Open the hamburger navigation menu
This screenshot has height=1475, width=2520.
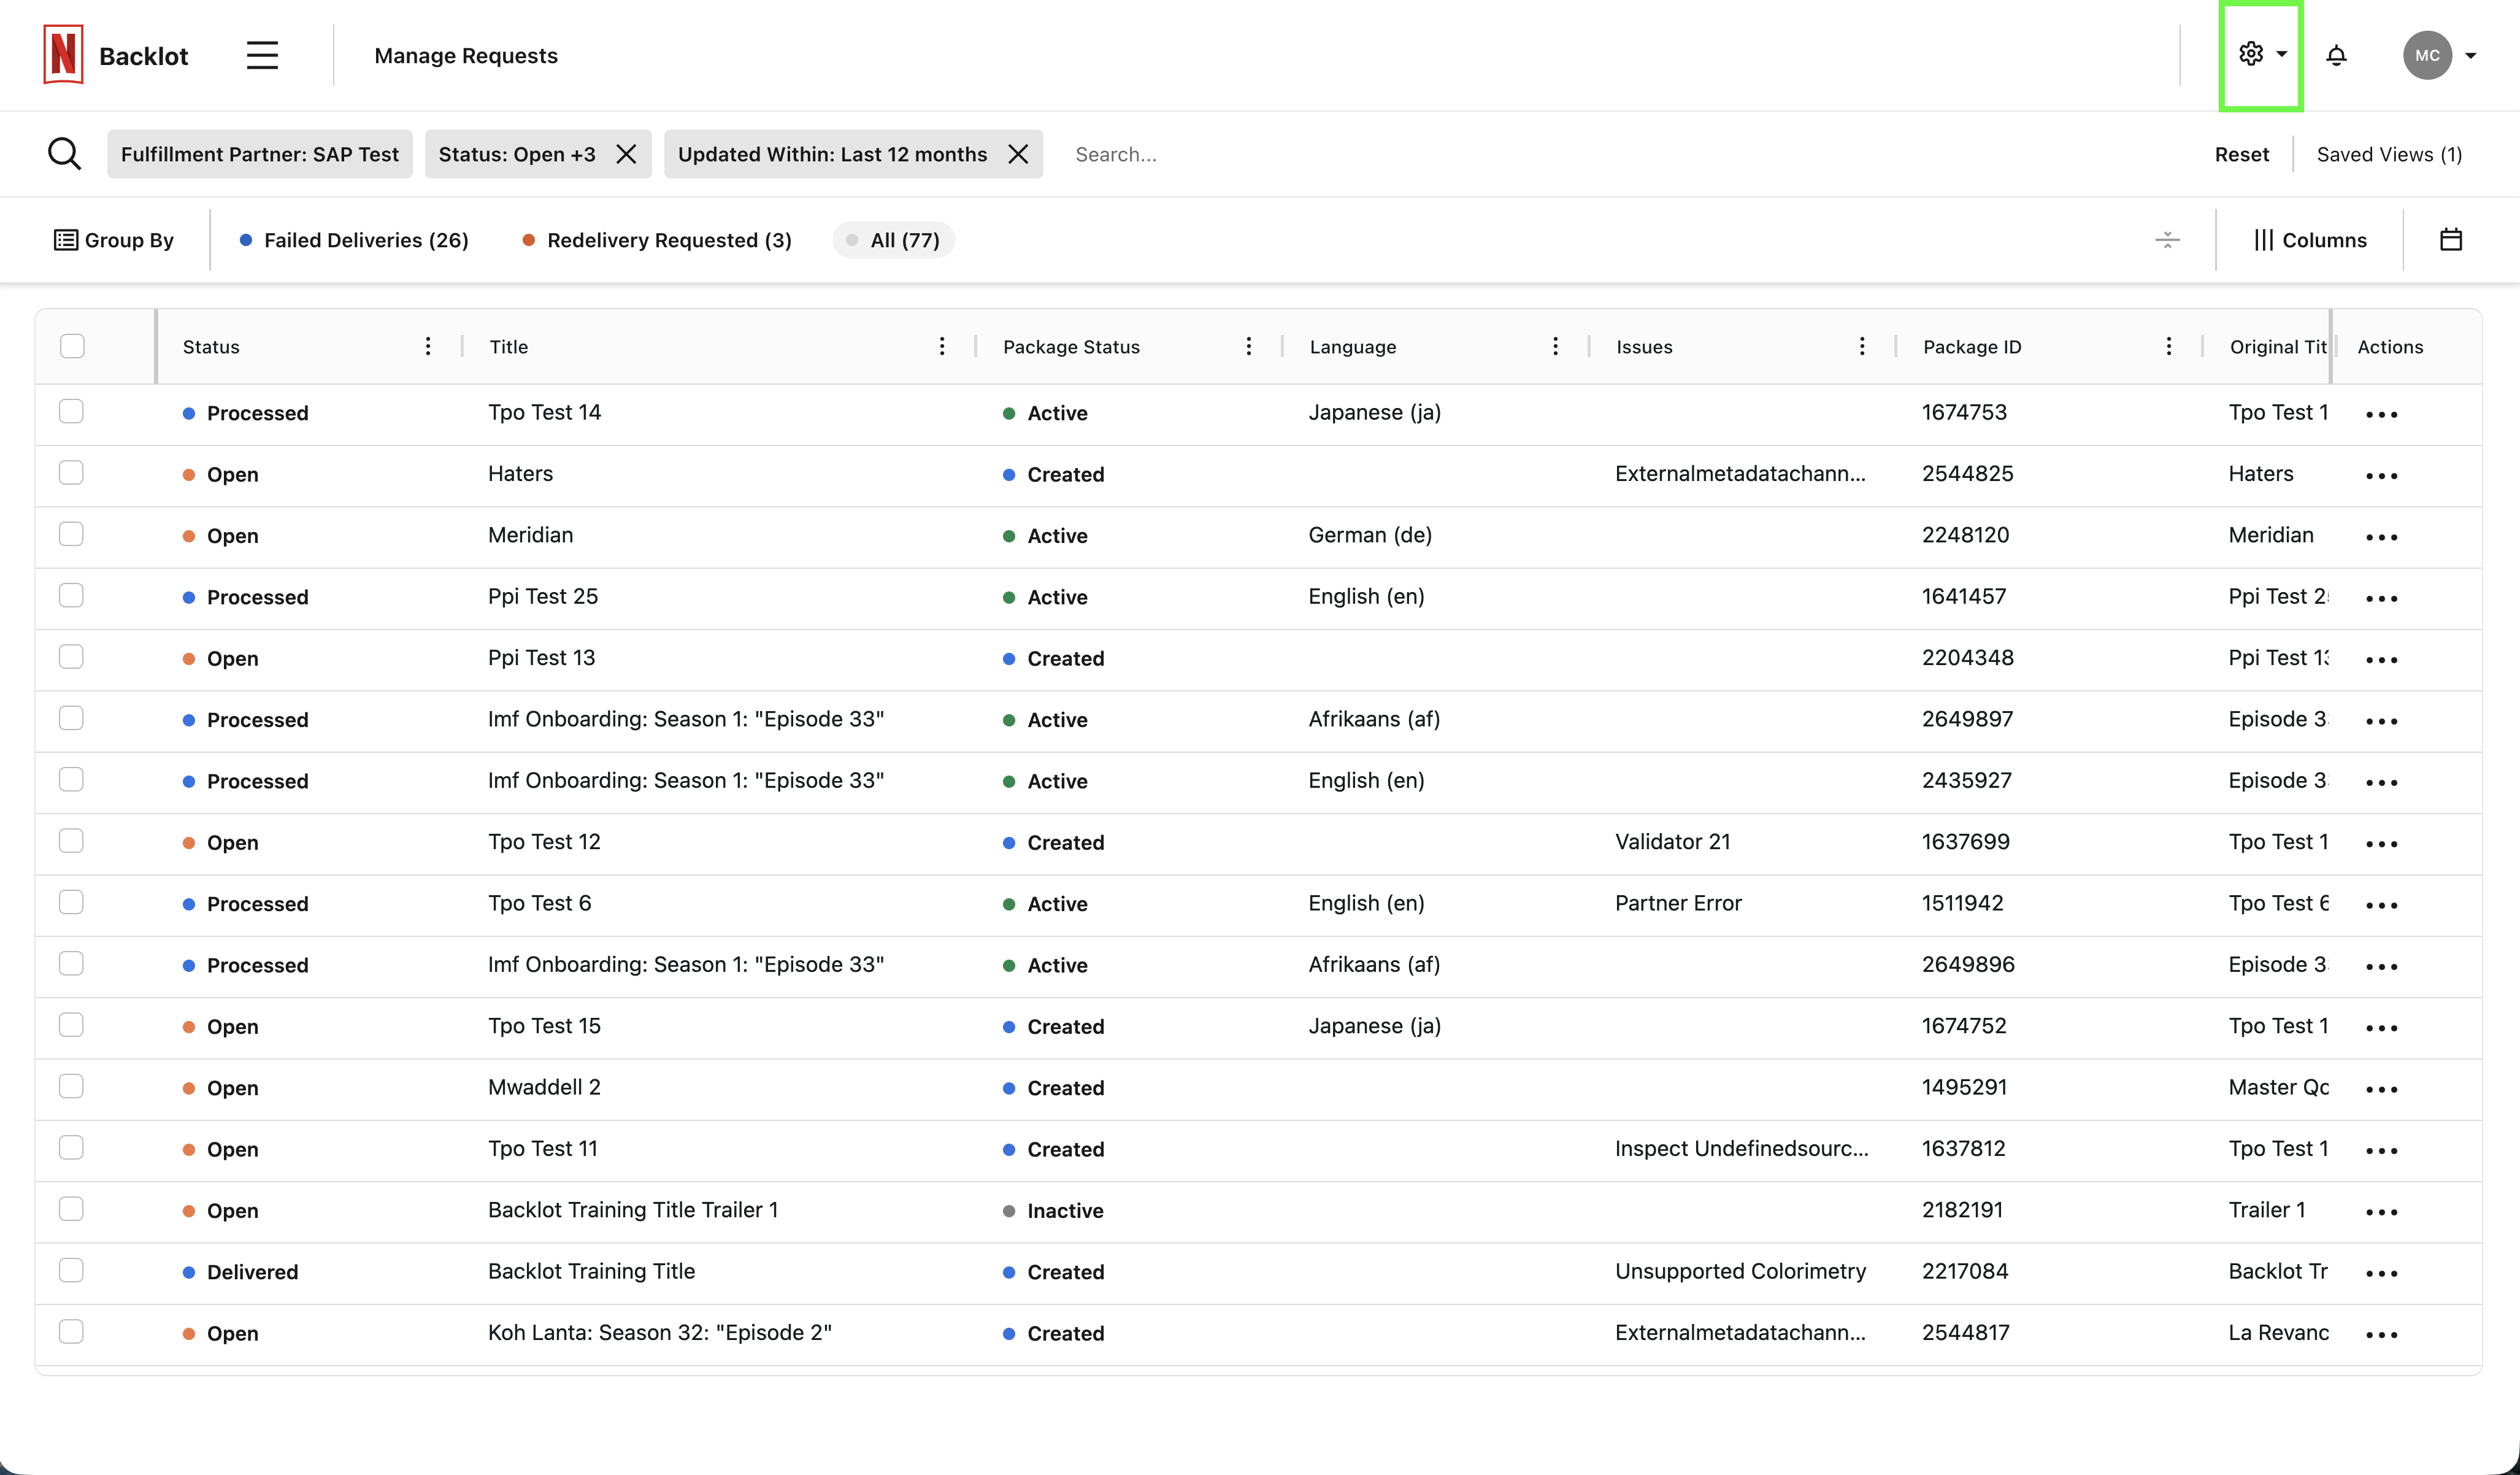[262, 55]
